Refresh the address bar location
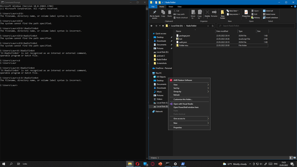The width and height of the screenshot is (297, 167). coord(213,26)
